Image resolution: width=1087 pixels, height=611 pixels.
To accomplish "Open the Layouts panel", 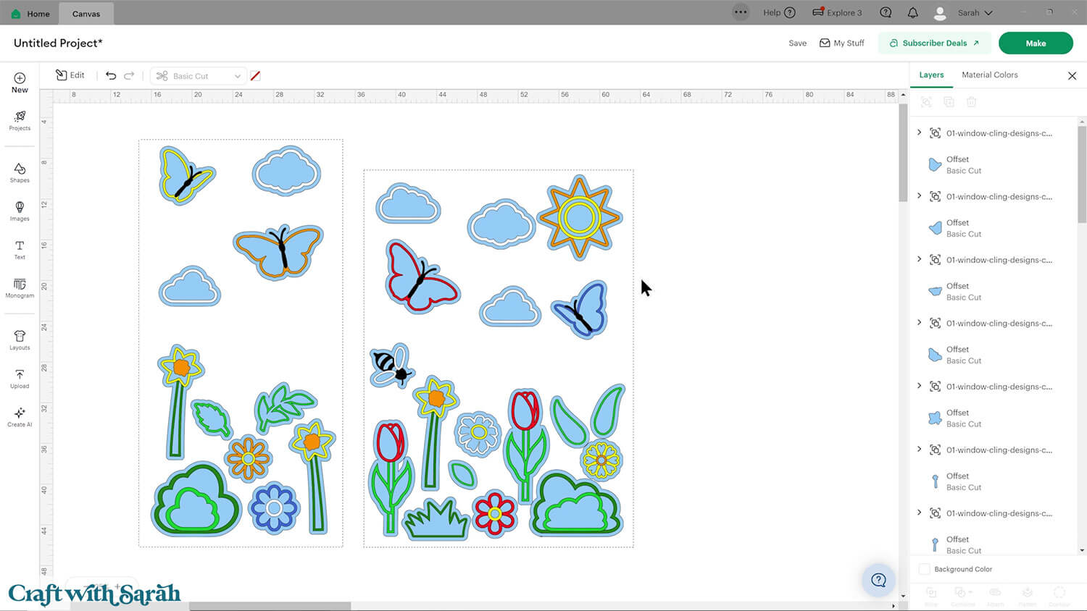I will 20,340.
